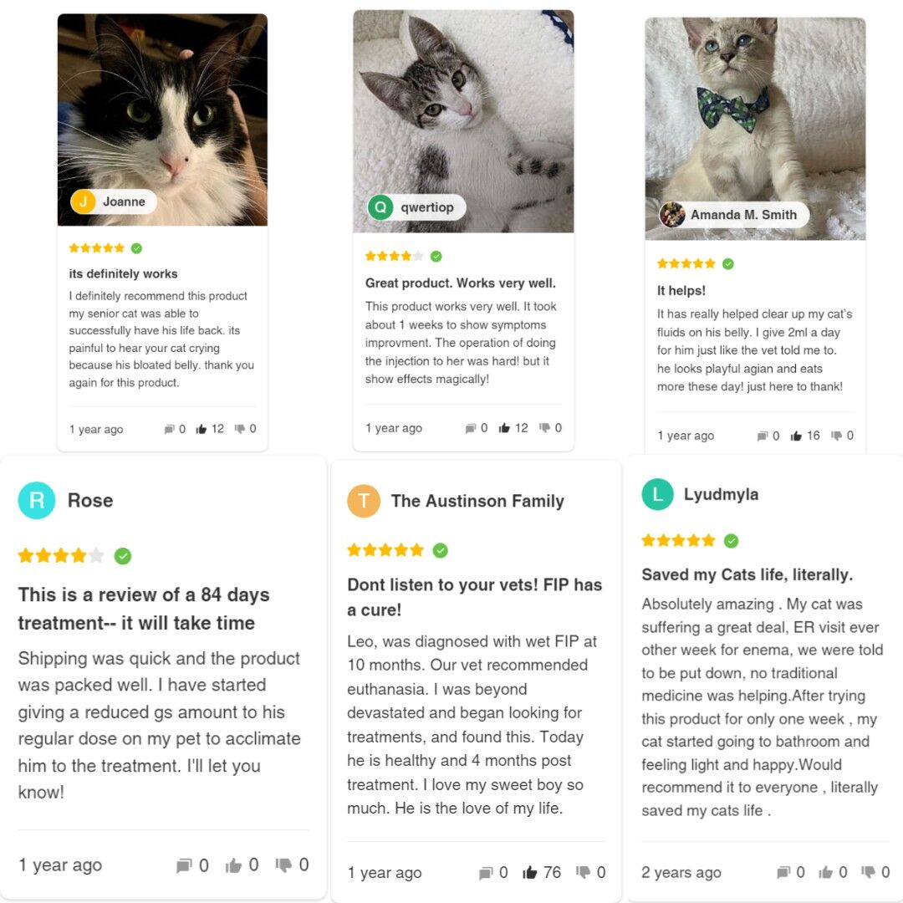Click thumbs up on Amanda M. Smith's review
Viewport: 903px width, 903px height.
tap(796, 436)
